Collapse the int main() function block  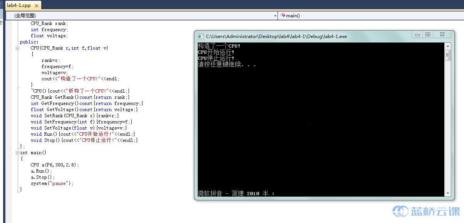click(x=17, y=153)
